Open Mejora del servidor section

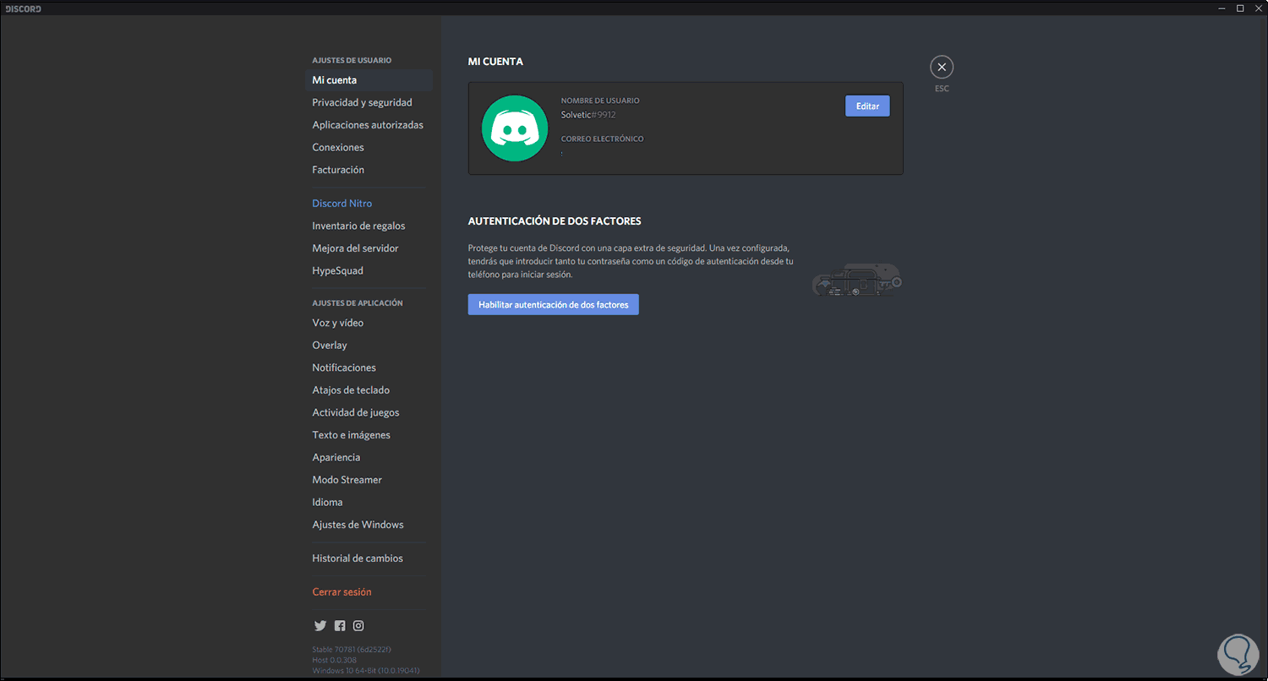click(x=369, y=248)
